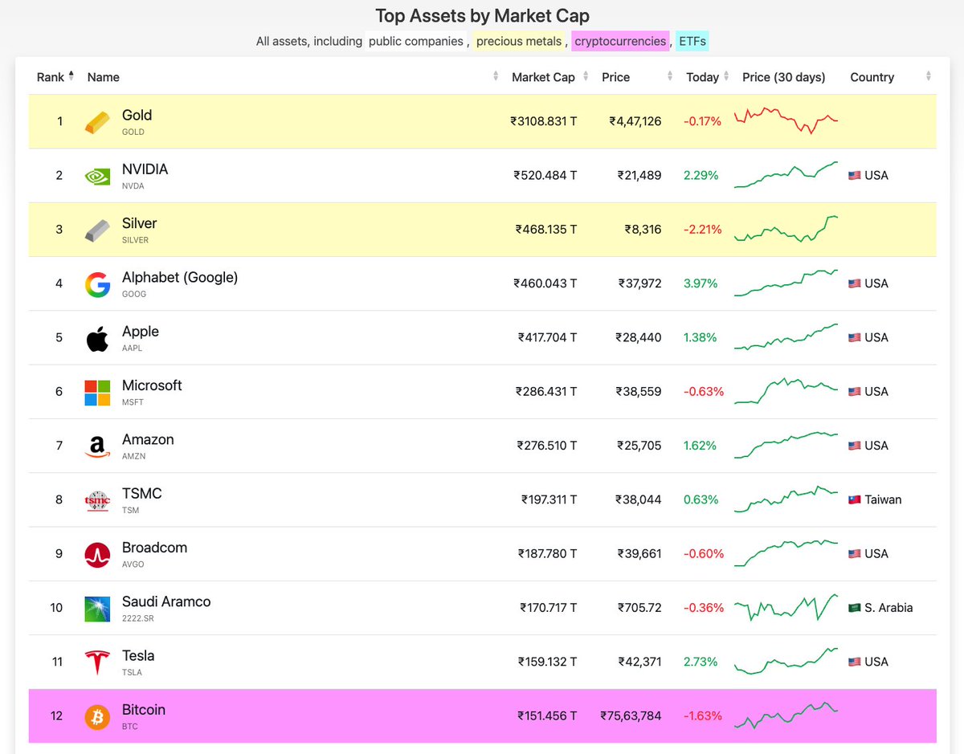This screenshot has height=754, width=964.
Task: Sort by Rank using its sort arrows
Action: click(x=71, y=76)
